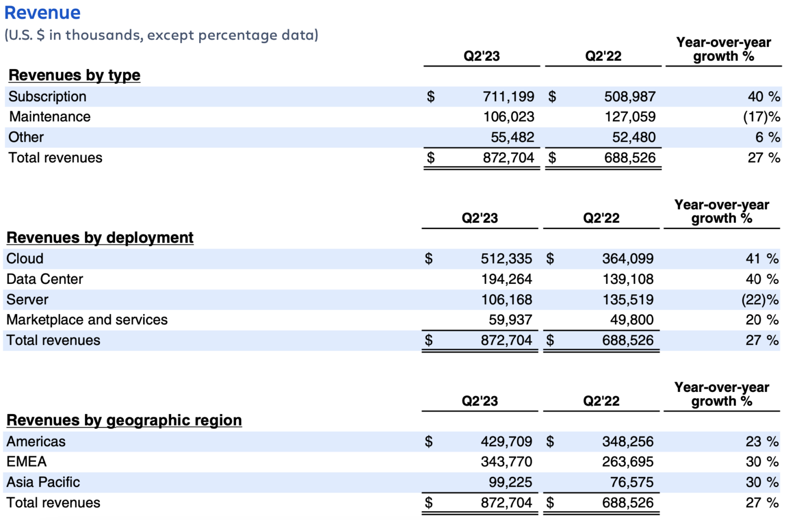
Task: Click the Revenues by geographic region header
Action: [125, 420]
